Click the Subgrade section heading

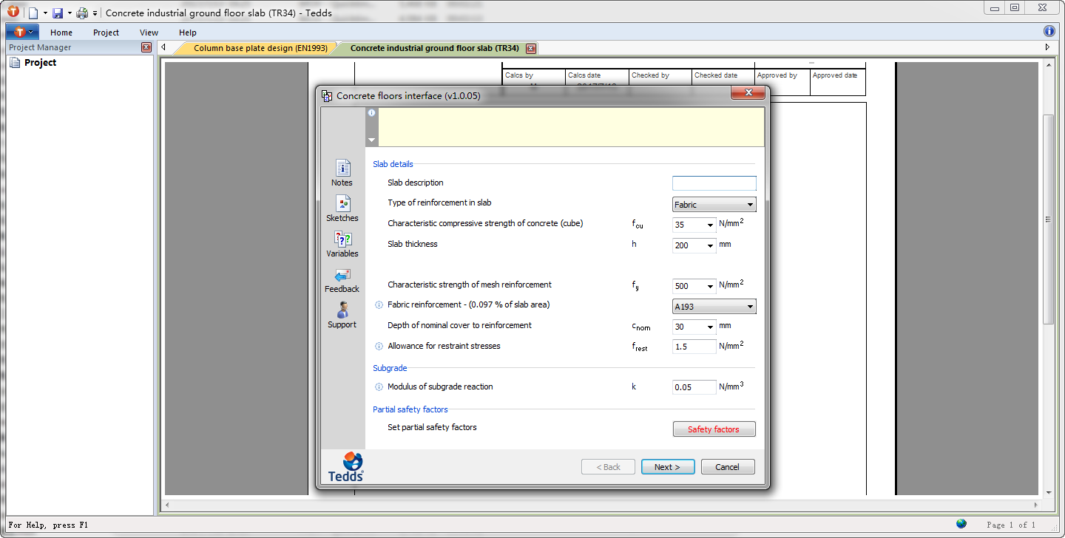pyautogui.click(x=390, y=368)
